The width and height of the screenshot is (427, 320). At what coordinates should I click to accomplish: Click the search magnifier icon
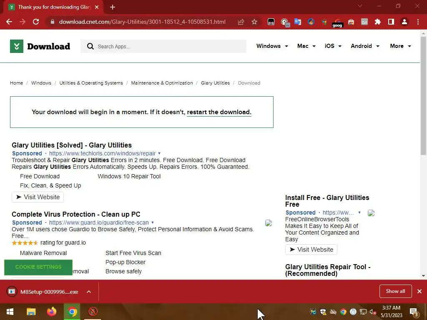[x=90, y=46]
